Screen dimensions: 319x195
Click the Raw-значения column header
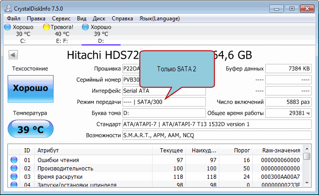coord(278,151)
